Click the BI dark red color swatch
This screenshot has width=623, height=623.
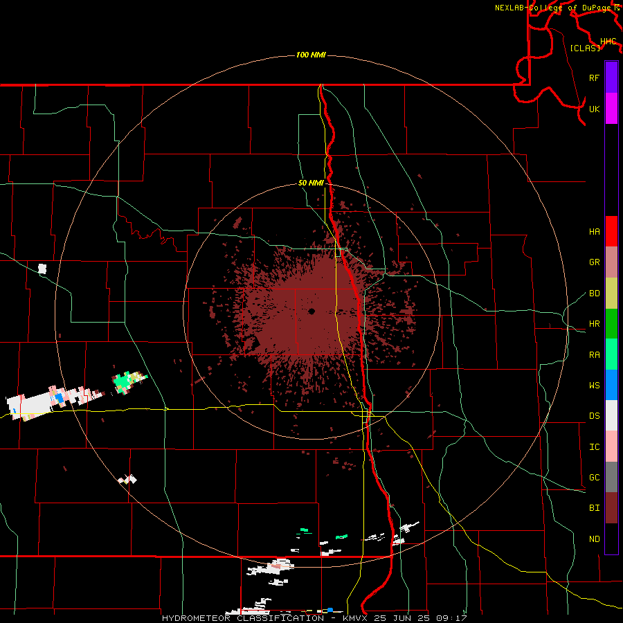611,508
